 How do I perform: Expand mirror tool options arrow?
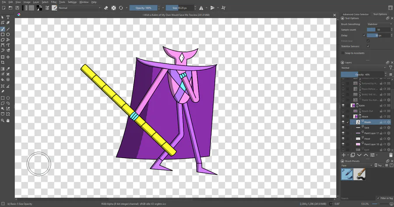[207, 8]
